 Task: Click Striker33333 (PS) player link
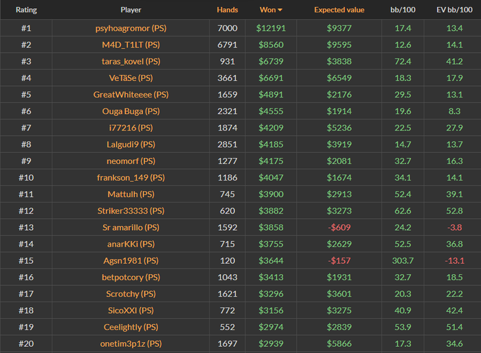[x=131, y=211]
